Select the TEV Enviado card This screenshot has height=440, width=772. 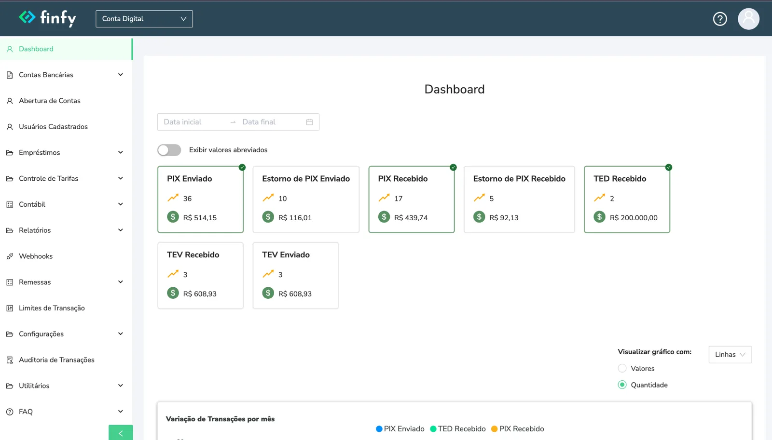[x=296, y=276]
